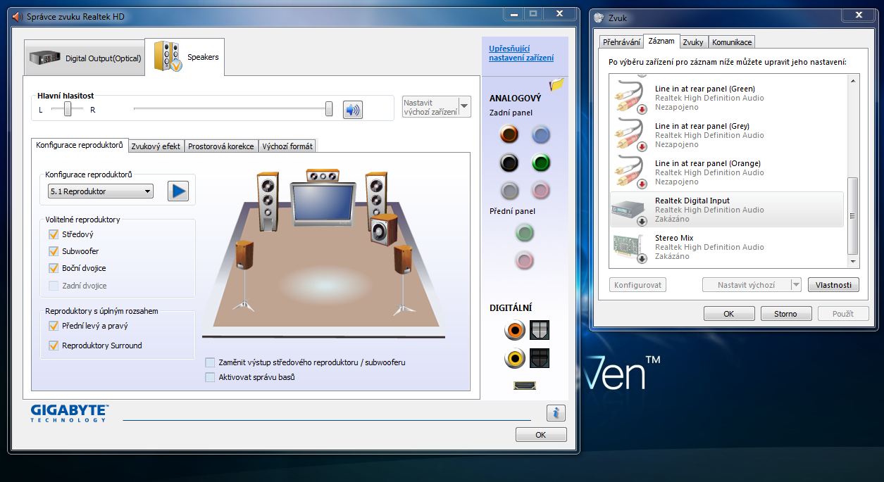Click OK button in Zvuk window
The image size is (884, 482).
pyautogui.click(x=729, y=314)
